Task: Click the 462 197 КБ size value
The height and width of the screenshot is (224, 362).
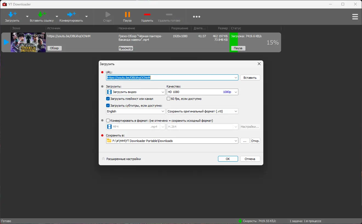Action: tap(220, 36)
